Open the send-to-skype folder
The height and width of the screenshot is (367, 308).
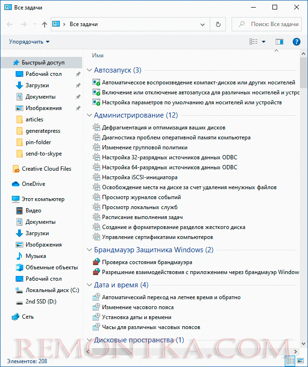(44, 154)
